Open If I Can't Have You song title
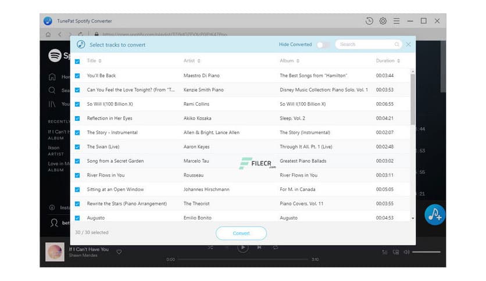Screen dimensions: 486x281 tap(88, 249)
